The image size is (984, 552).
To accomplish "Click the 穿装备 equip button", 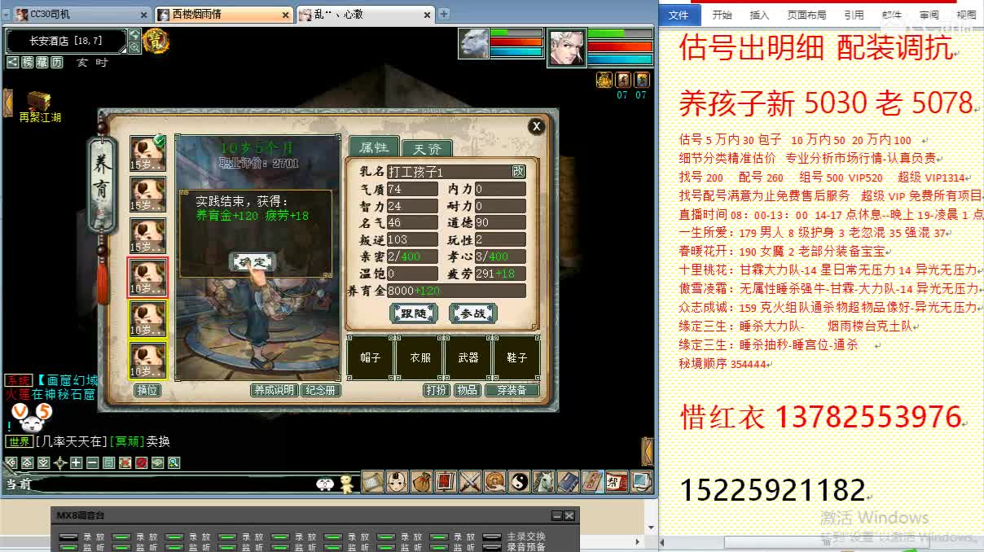I will point(512,390).
